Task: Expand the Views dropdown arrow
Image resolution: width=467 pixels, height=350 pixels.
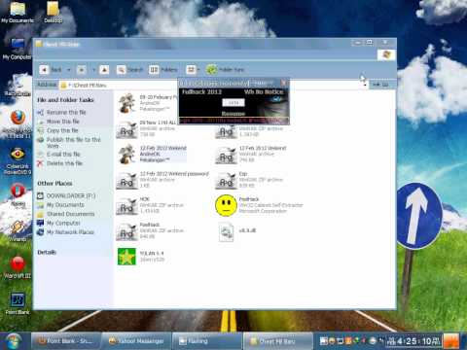Action: point(198,70)
